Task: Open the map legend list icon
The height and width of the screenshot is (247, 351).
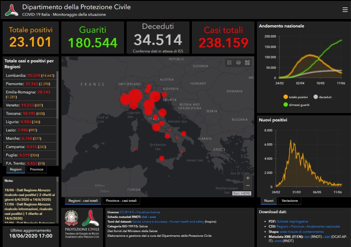Action: pyautogui.click(x=230, y=63)
